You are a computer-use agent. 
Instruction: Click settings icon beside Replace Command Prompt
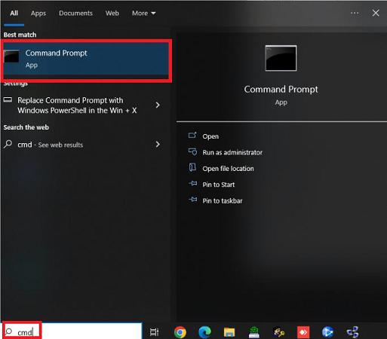(x=8, y=100)
